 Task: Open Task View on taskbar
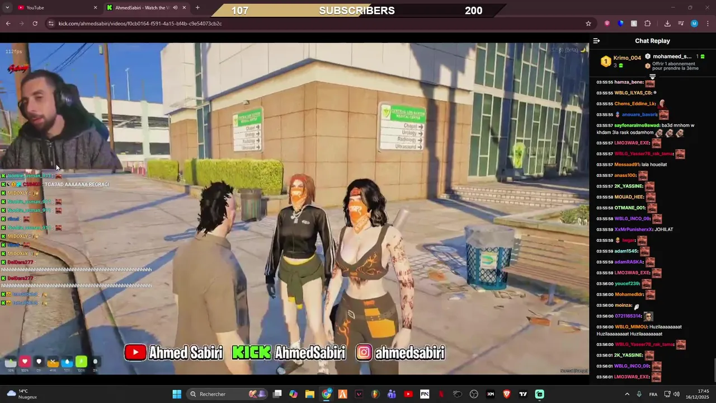point(277,394)
